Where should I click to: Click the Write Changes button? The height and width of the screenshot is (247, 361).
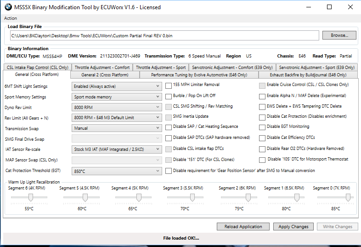click(x=338, y=226)
